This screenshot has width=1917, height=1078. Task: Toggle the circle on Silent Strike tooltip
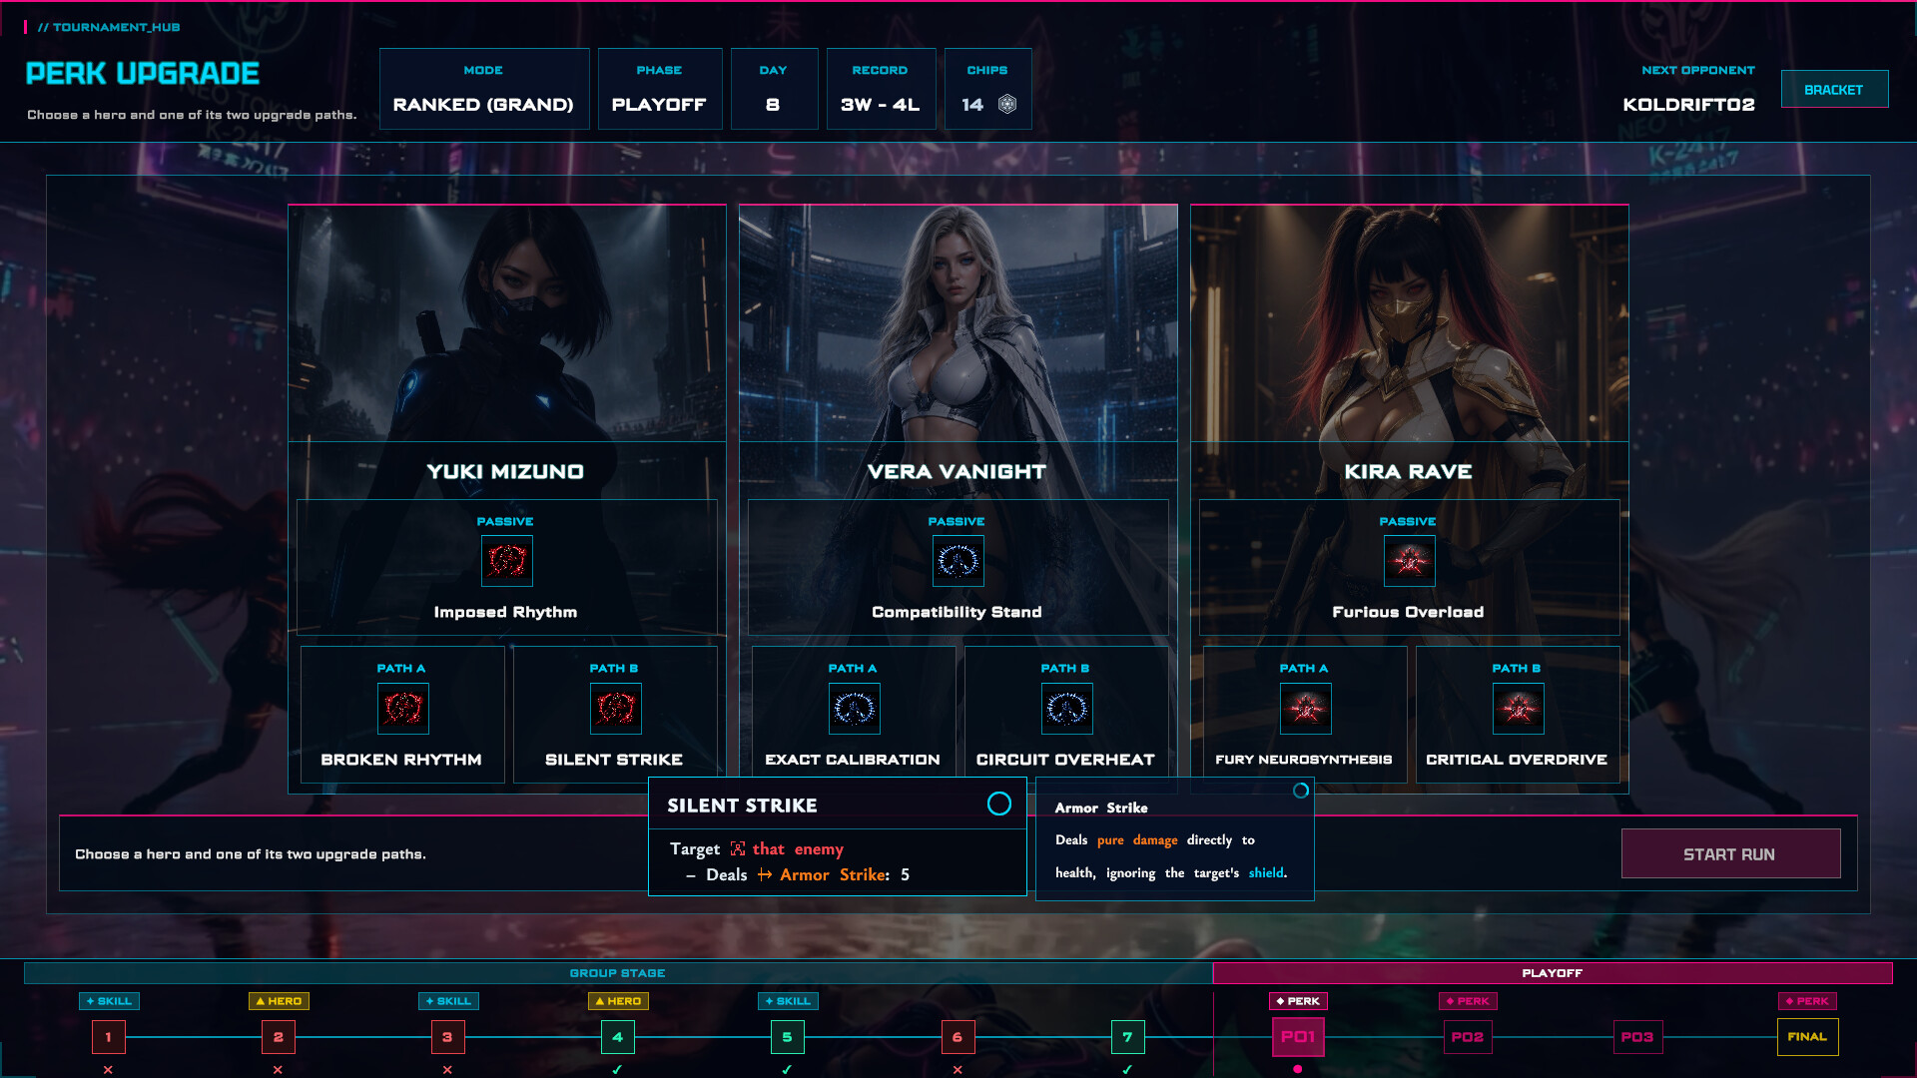click(998, 804)
